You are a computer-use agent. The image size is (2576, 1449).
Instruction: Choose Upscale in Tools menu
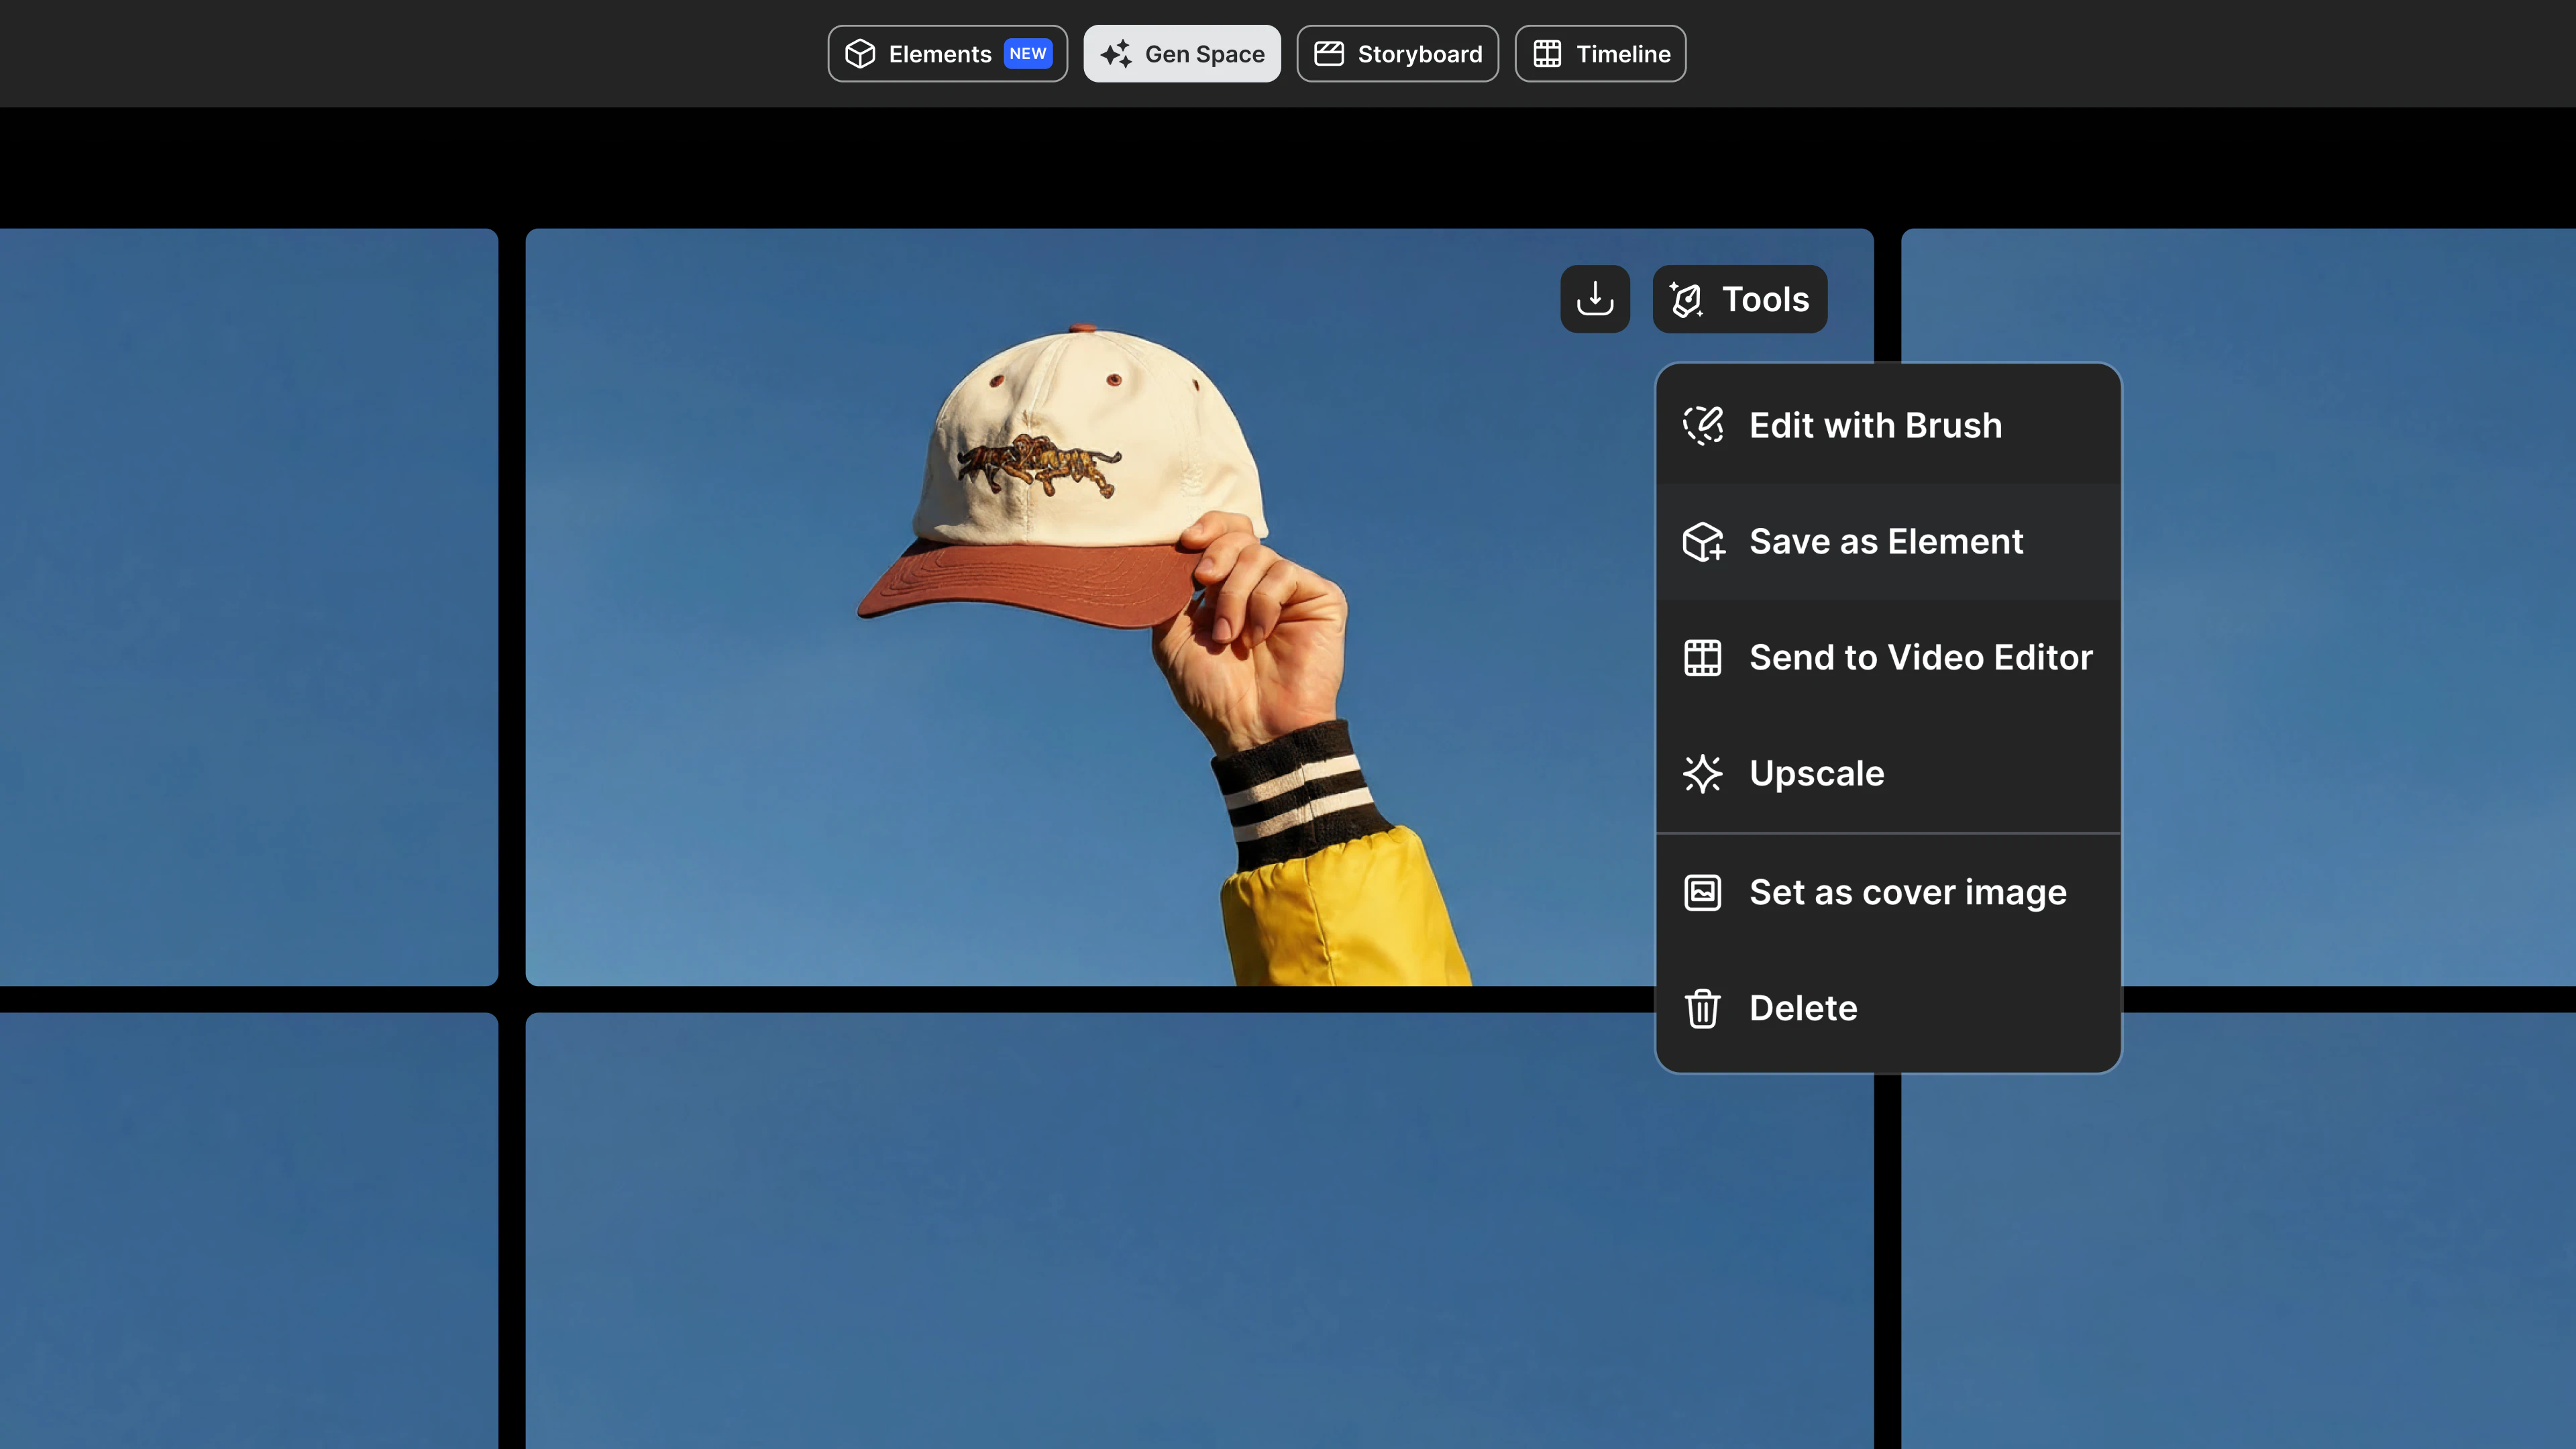(x=1816, y=773)
